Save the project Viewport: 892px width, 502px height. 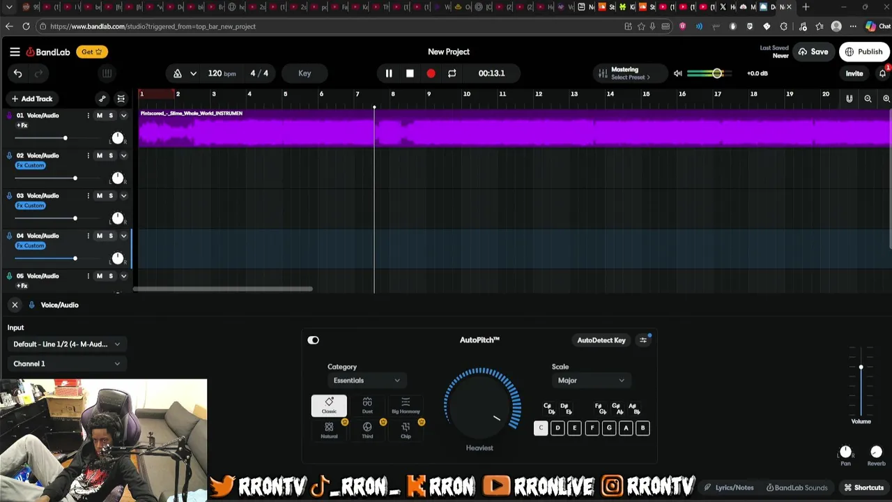point(813,52)
